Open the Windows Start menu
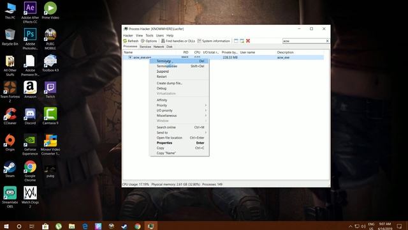The height and width of the screenshot is (230, 408). [6, 226]
